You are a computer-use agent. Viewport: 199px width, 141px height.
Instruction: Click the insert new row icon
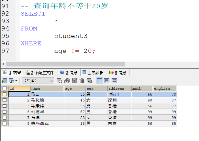(x=60, y=81)
